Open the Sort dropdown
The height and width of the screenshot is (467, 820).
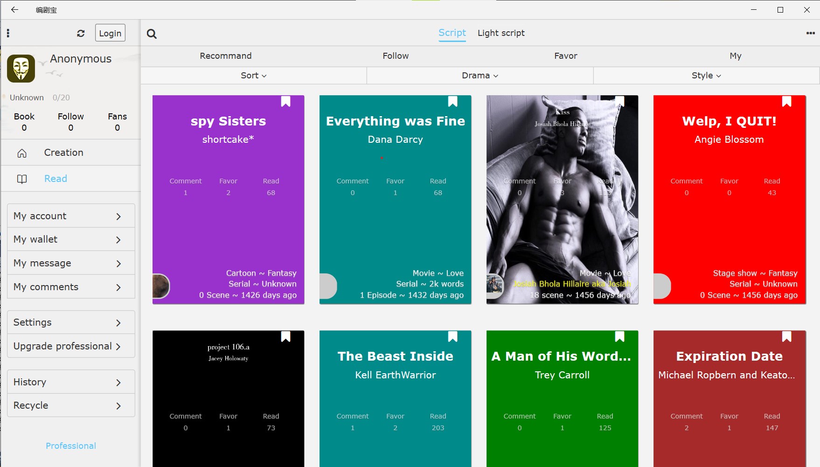[254, 76]
